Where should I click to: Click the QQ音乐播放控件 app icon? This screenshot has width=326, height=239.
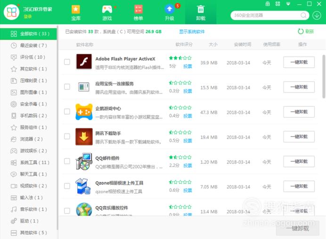pos(84,209)
